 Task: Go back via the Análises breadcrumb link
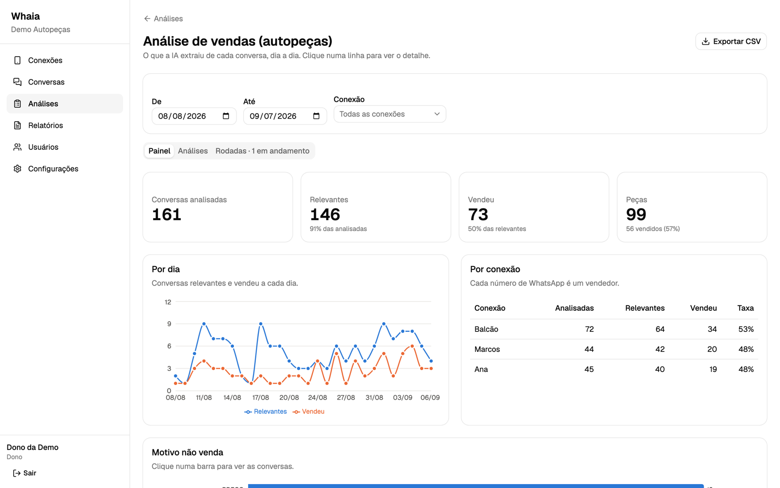point(163,19)
